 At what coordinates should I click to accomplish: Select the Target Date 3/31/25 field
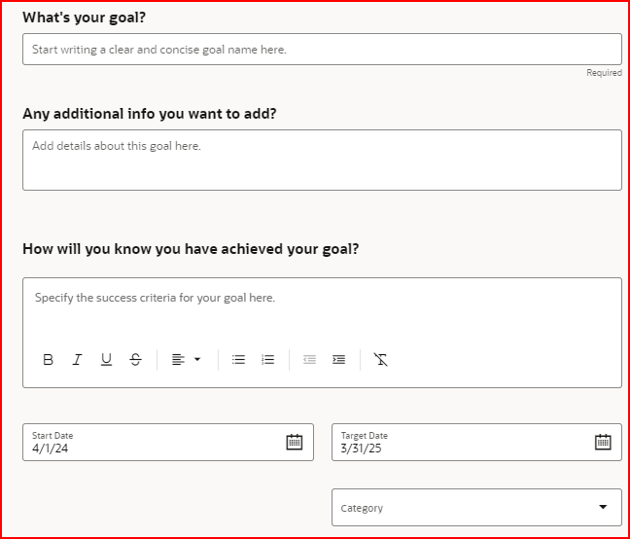click(476, 442)
